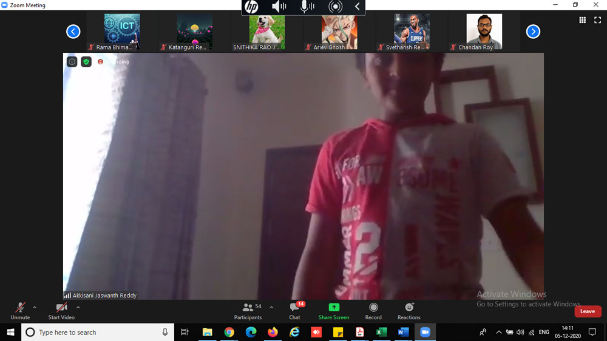Select Svethansh Re... participant thumbnail
Image resolution: width=607 pixels, height=341 pixels.
(412, 32)
